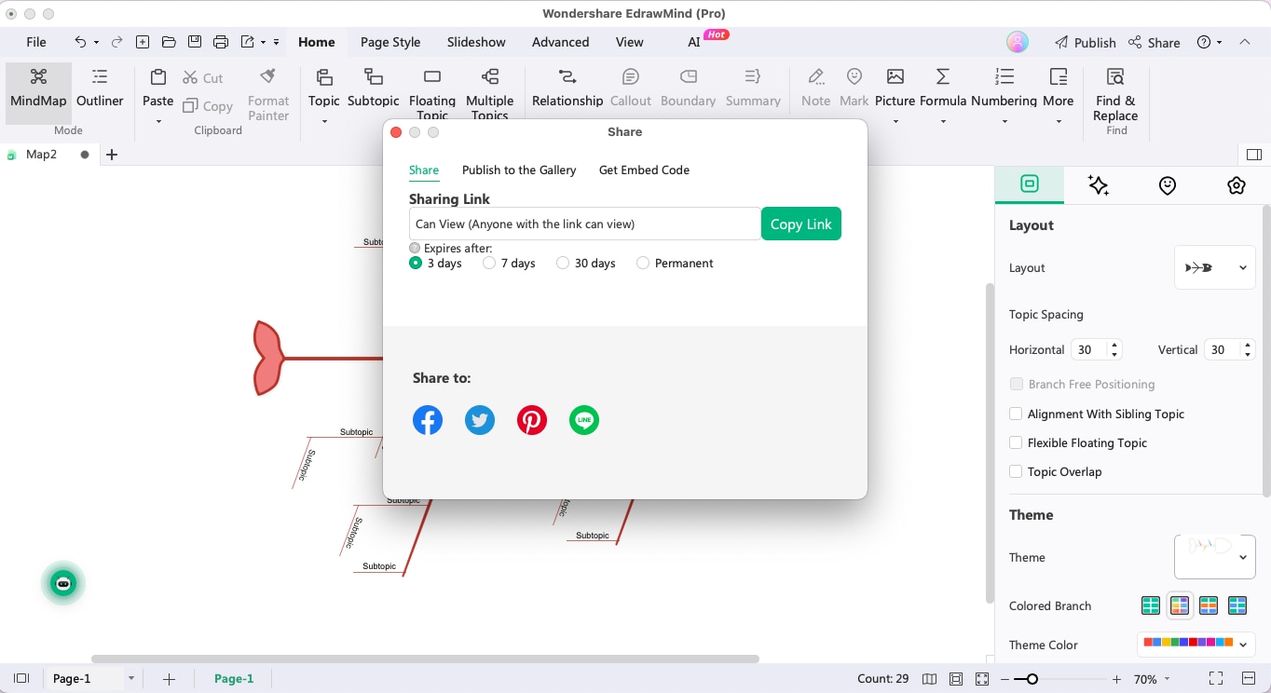Select the first Colored Branch style
1271x693 pixels.
[1151, 605]
